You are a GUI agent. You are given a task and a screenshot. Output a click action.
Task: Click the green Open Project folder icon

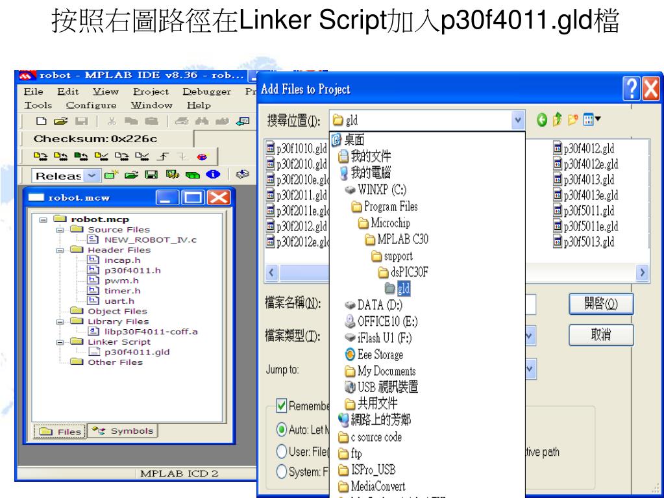click(131, 175)
